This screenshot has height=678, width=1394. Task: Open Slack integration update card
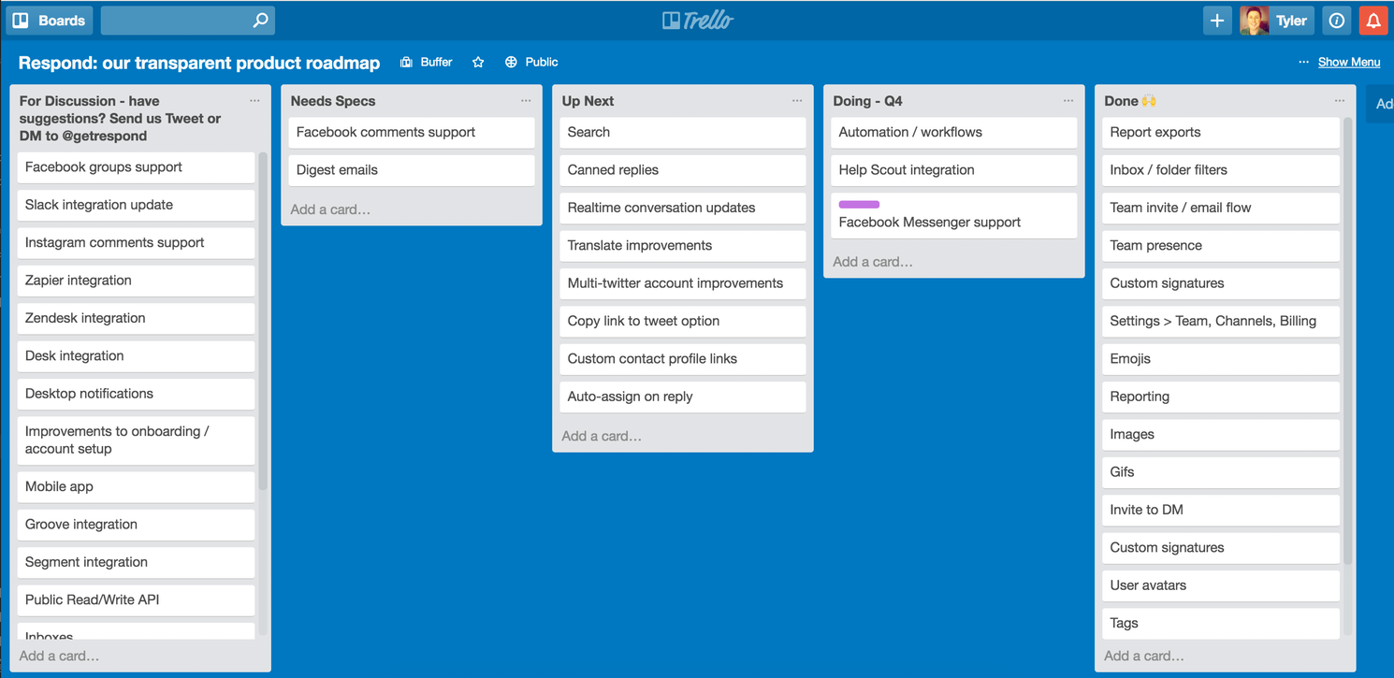point(136,205)
